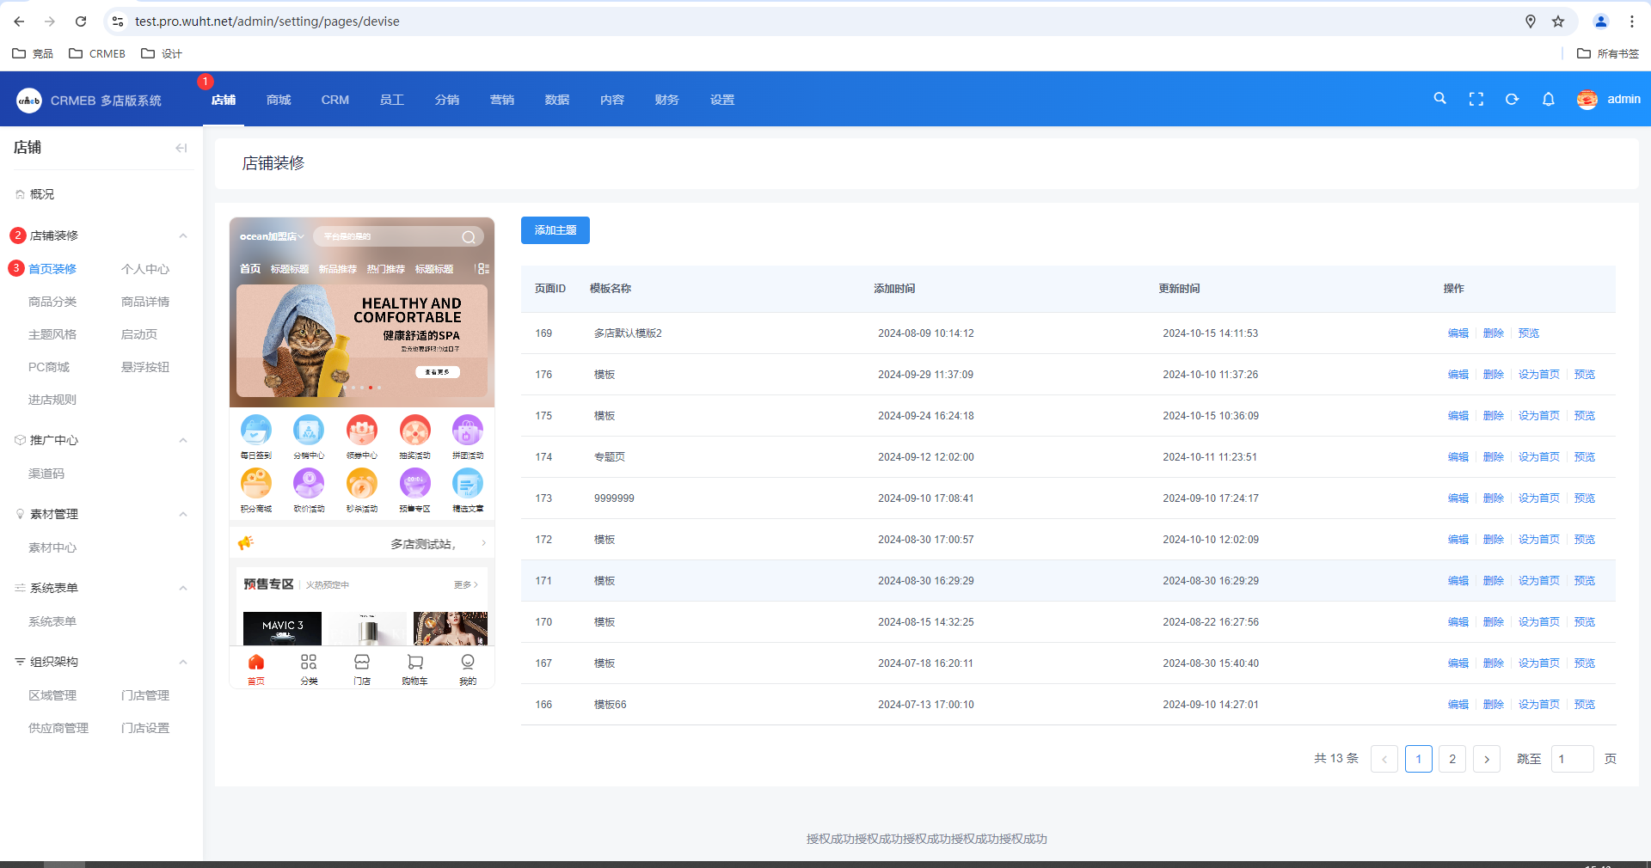Screen dimensions: 1651x868
Task: Click the refresh icon in blue header
Action: coord(1512,100)
